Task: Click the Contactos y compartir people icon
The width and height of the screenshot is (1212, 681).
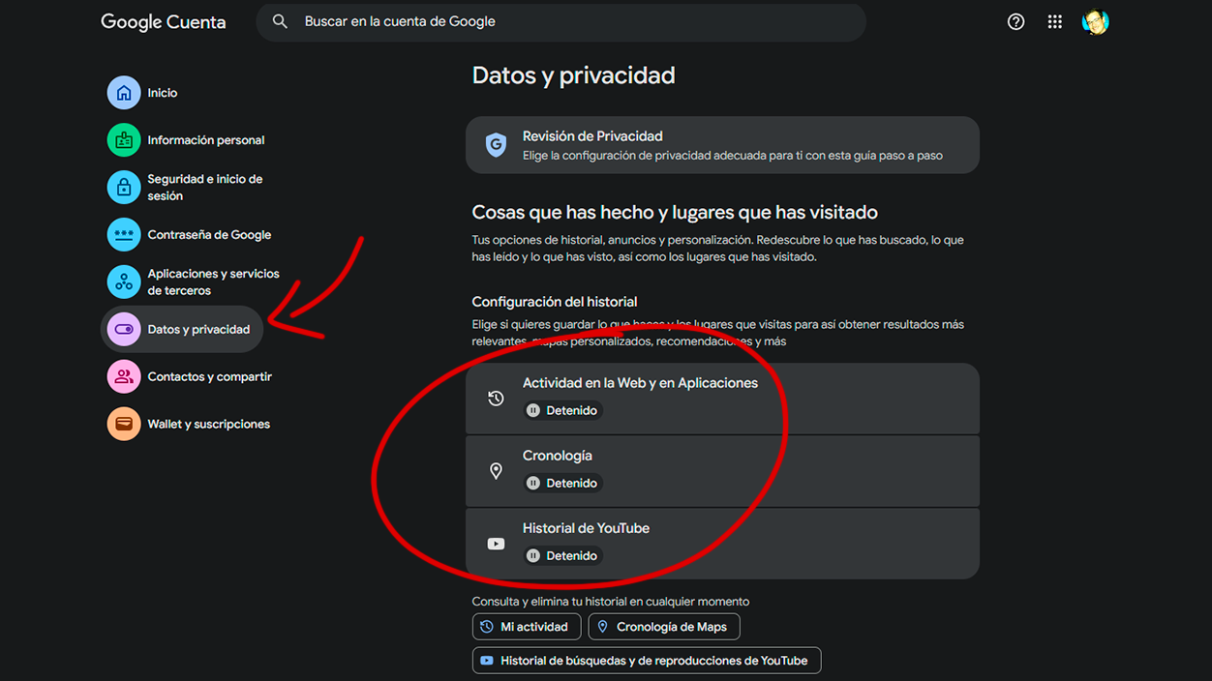Action: pos(124,376)
